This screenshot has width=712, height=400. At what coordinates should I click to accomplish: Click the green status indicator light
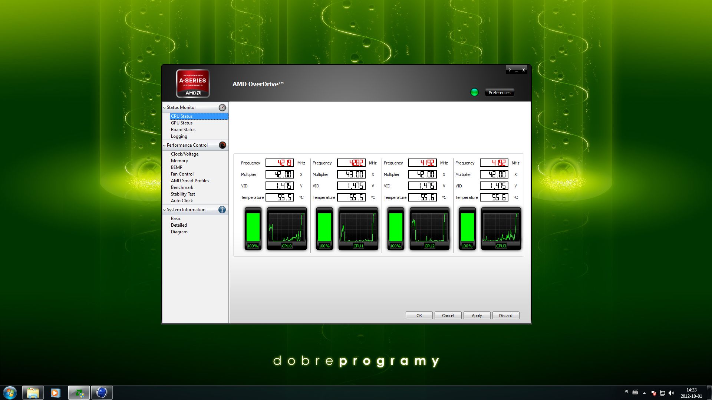[x=474, y=92]
